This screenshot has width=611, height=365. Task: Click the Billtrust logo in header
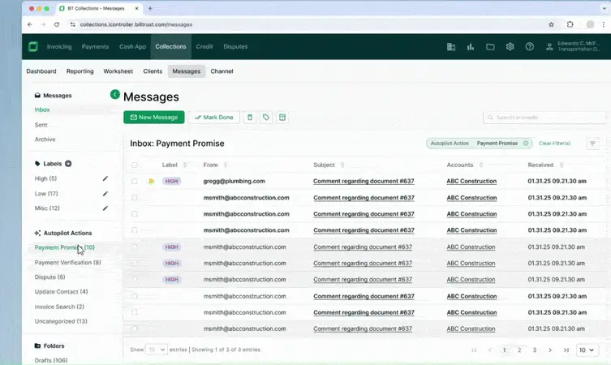33,47
